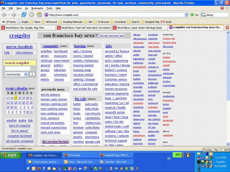Switch to Wired News: Fuel-Cell Tanks tab

point(84,27)
